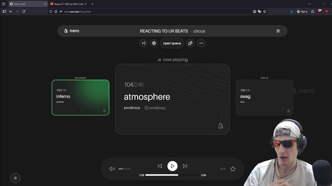The height and width of the screenshot is (186, 332).
Task: Seek within the track progress bar
Action: (x=172, y=175)
